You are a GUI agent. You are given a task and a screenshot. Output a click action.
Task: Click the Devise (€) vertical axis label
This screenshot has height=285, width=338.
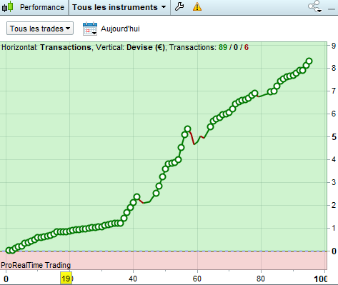pyautogui.click(x=146, y=47)
